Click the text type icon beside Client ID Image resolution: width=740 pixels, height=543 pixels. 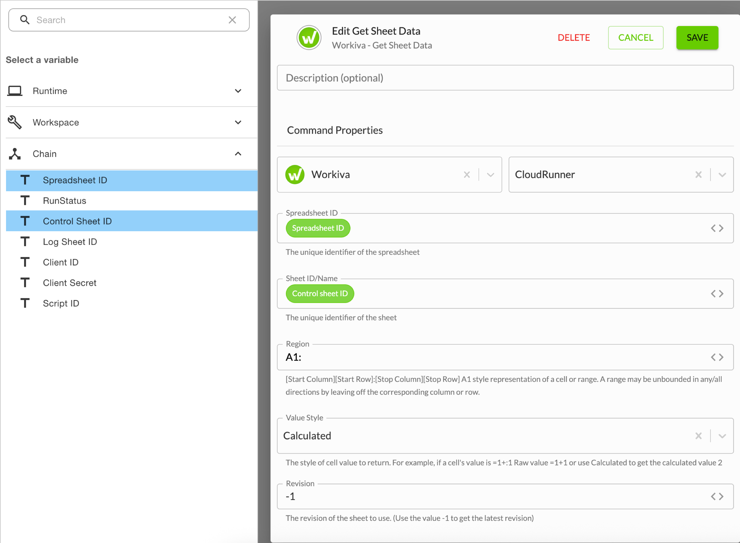coord(25,262)
